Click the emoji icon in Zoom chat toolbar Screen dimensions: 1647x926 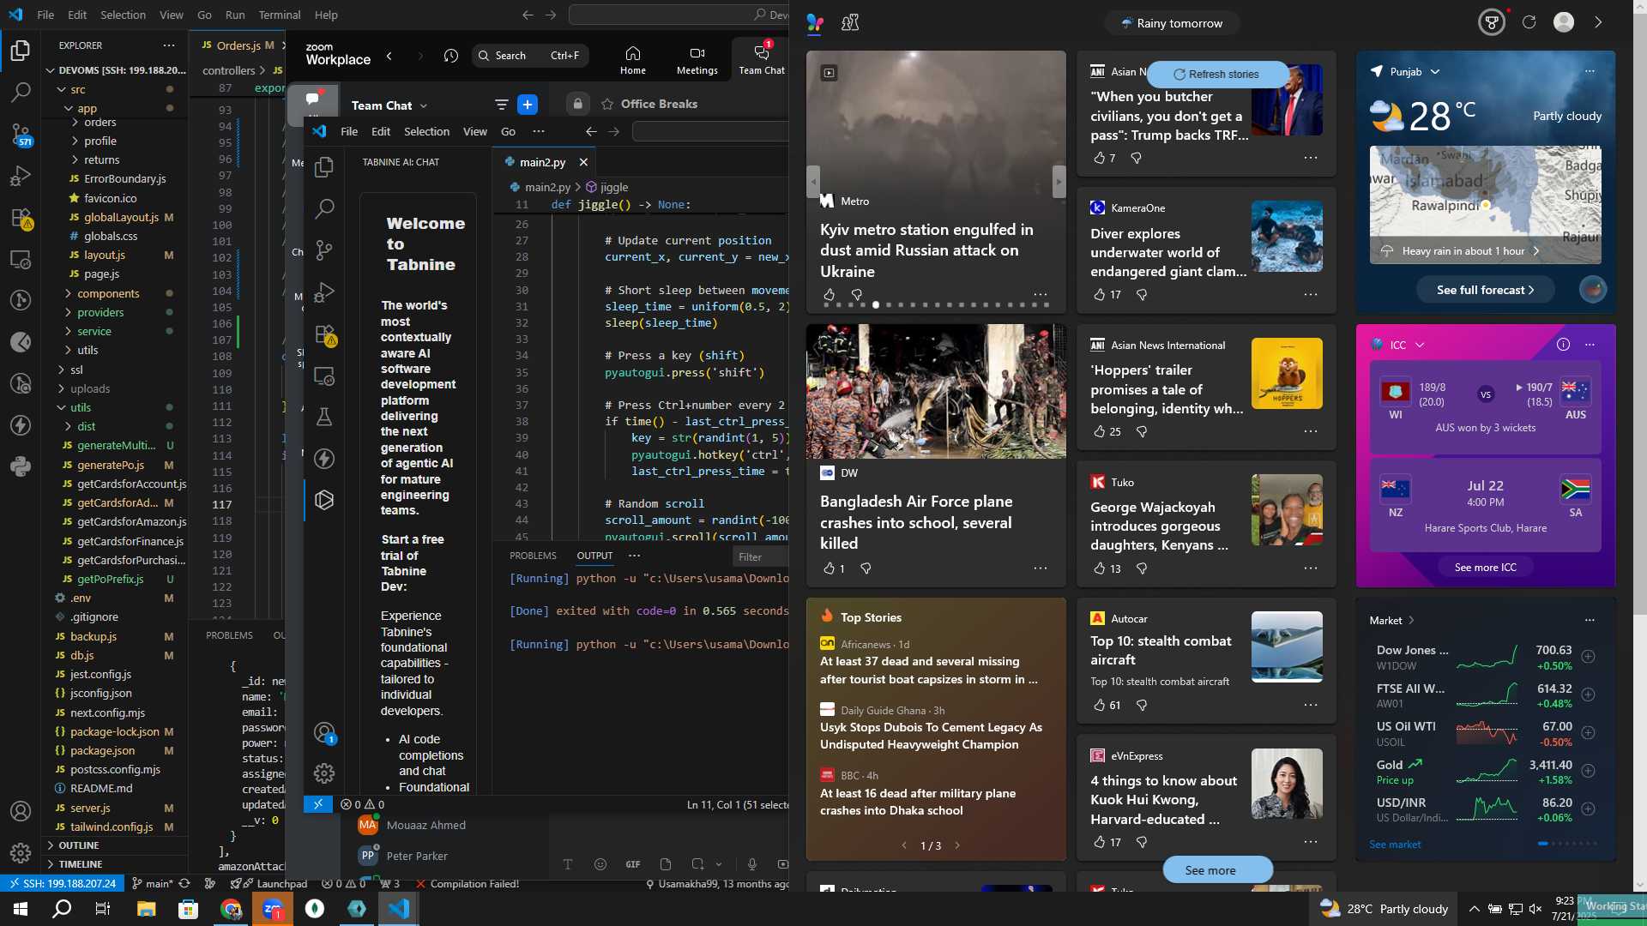click(x=600, y=864)
